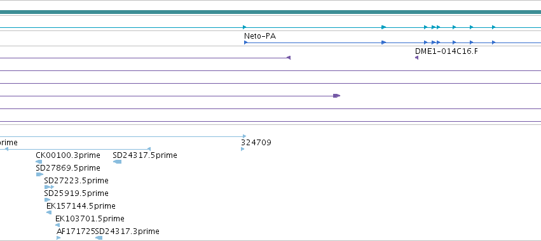Select the first arrow on the teal gene line
This screenshot has width=541, height=241.
coord(245,27)
